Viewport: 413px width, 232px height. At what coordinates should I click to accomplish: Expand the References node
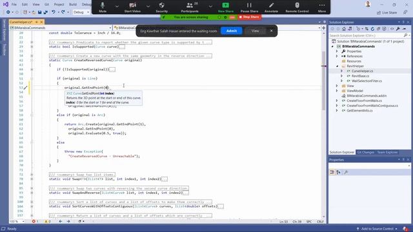point(337,56)
